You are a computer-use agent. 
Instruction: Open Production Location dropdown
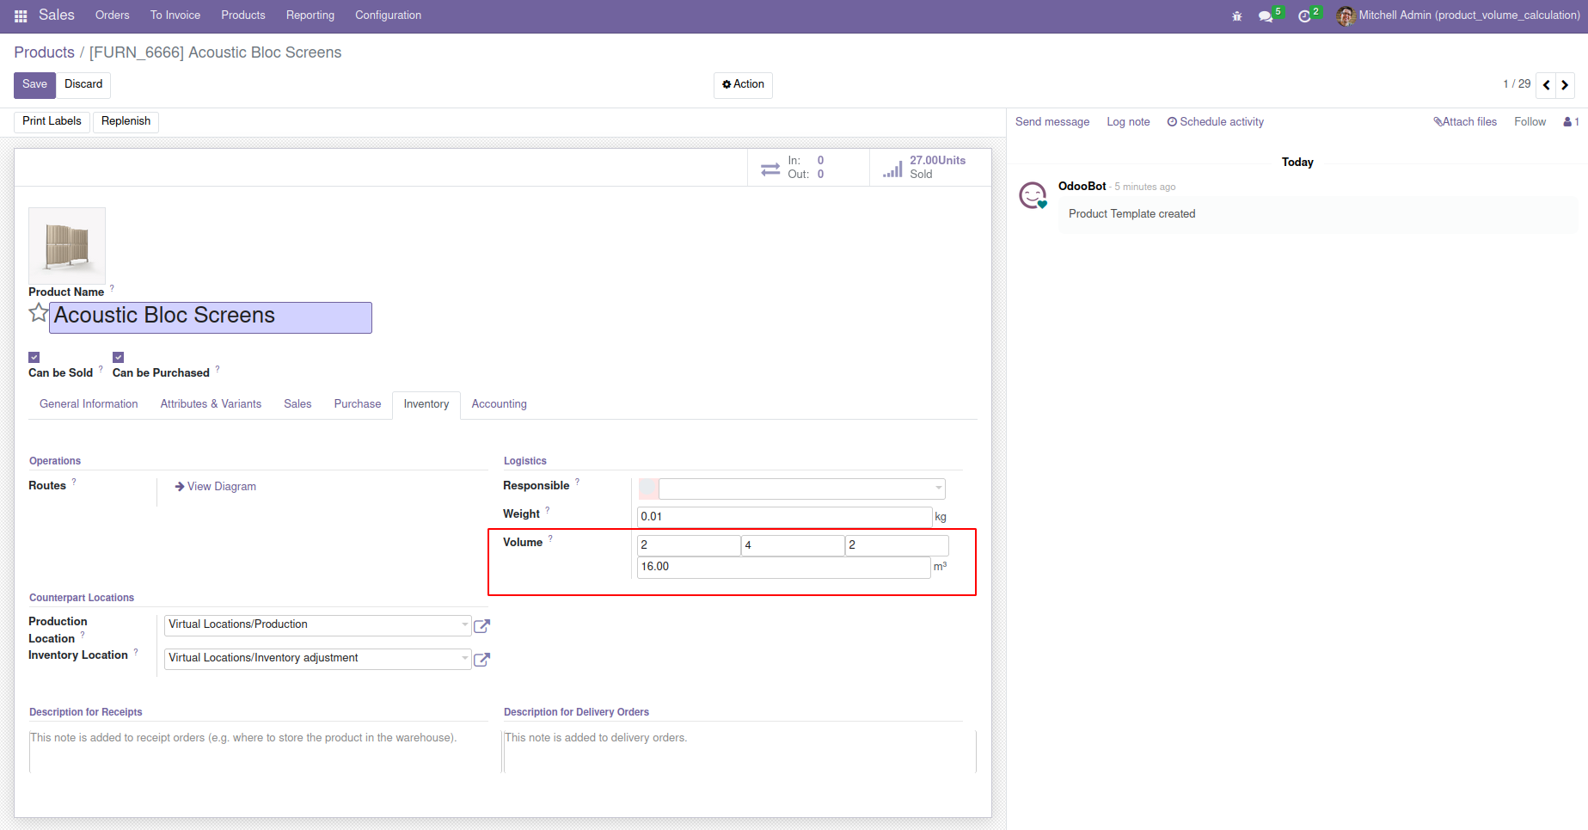click(318, 625)
